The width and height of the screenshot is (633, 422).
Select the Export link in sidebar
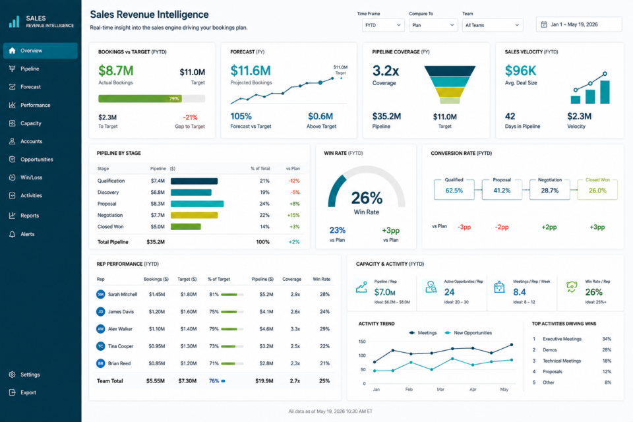coord(28,392)
